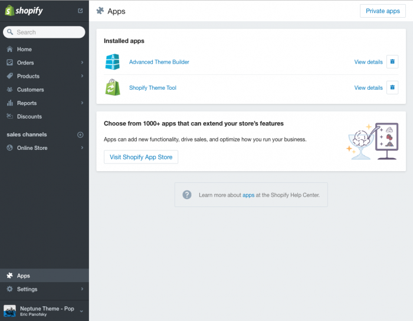
Task: Click the Settings gear icon
Action: tap(10, 289)
